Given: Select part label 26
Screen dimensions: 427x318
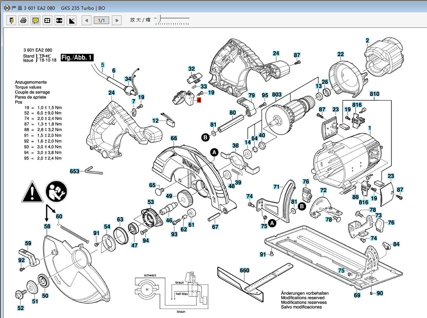Looking at the screenshot, I should tap(325, 82).
